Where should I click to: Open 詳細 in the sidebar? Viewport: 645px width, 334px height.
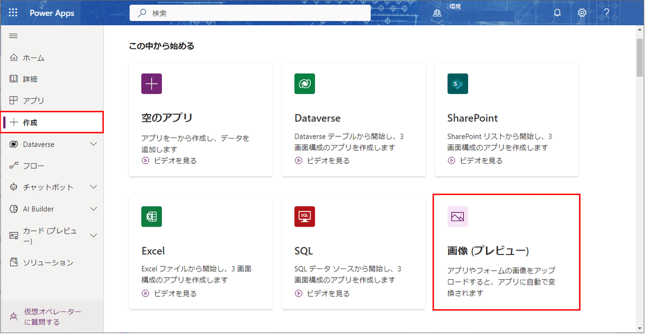coord(52,79)
